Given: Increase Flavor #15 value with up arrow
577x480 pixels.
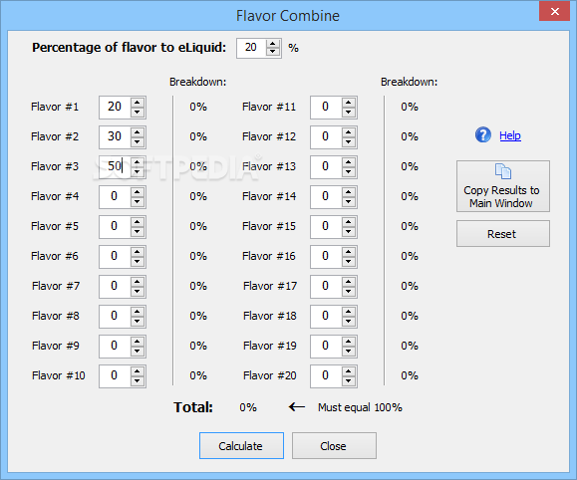Looking at the screenshot, I should click(x=349, y=222).
